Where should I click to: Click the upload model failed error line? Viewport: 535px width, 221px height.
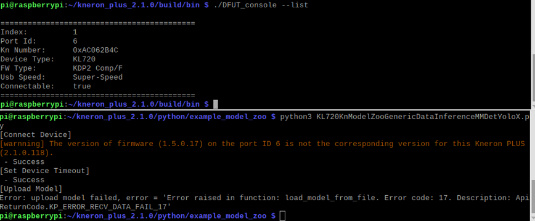click(264, 203)
